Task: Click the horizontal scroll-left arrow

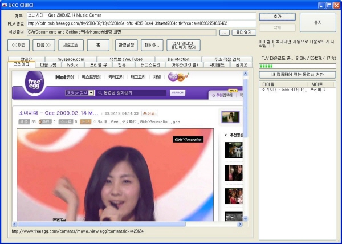Action: [x=15, y=224]
